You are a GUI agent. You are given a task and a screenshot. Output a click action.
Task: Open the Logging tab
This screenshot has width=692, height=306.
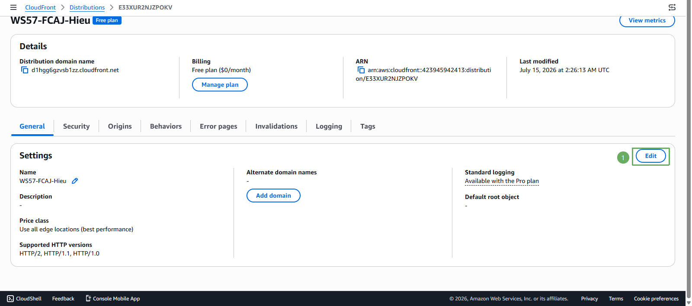coord(329,126)
